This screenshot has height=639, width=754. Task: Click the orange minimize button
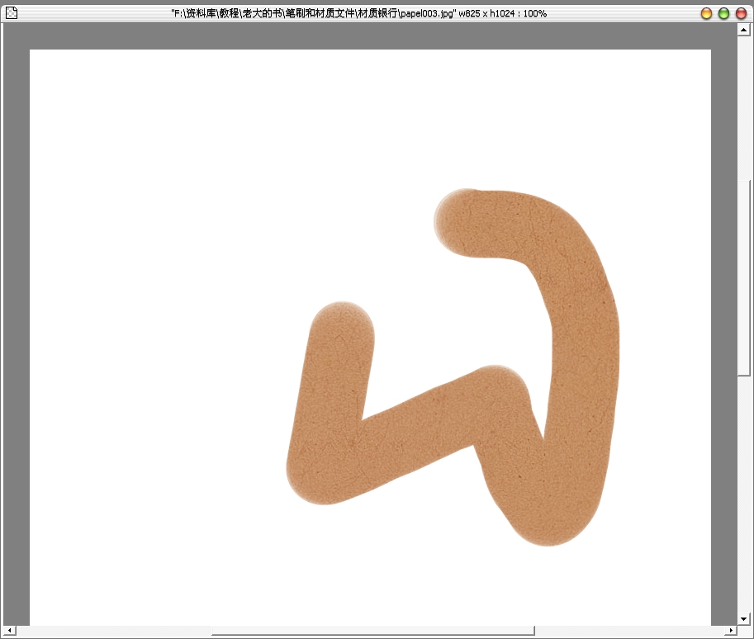pyautogui.click(x=706, y=13)
